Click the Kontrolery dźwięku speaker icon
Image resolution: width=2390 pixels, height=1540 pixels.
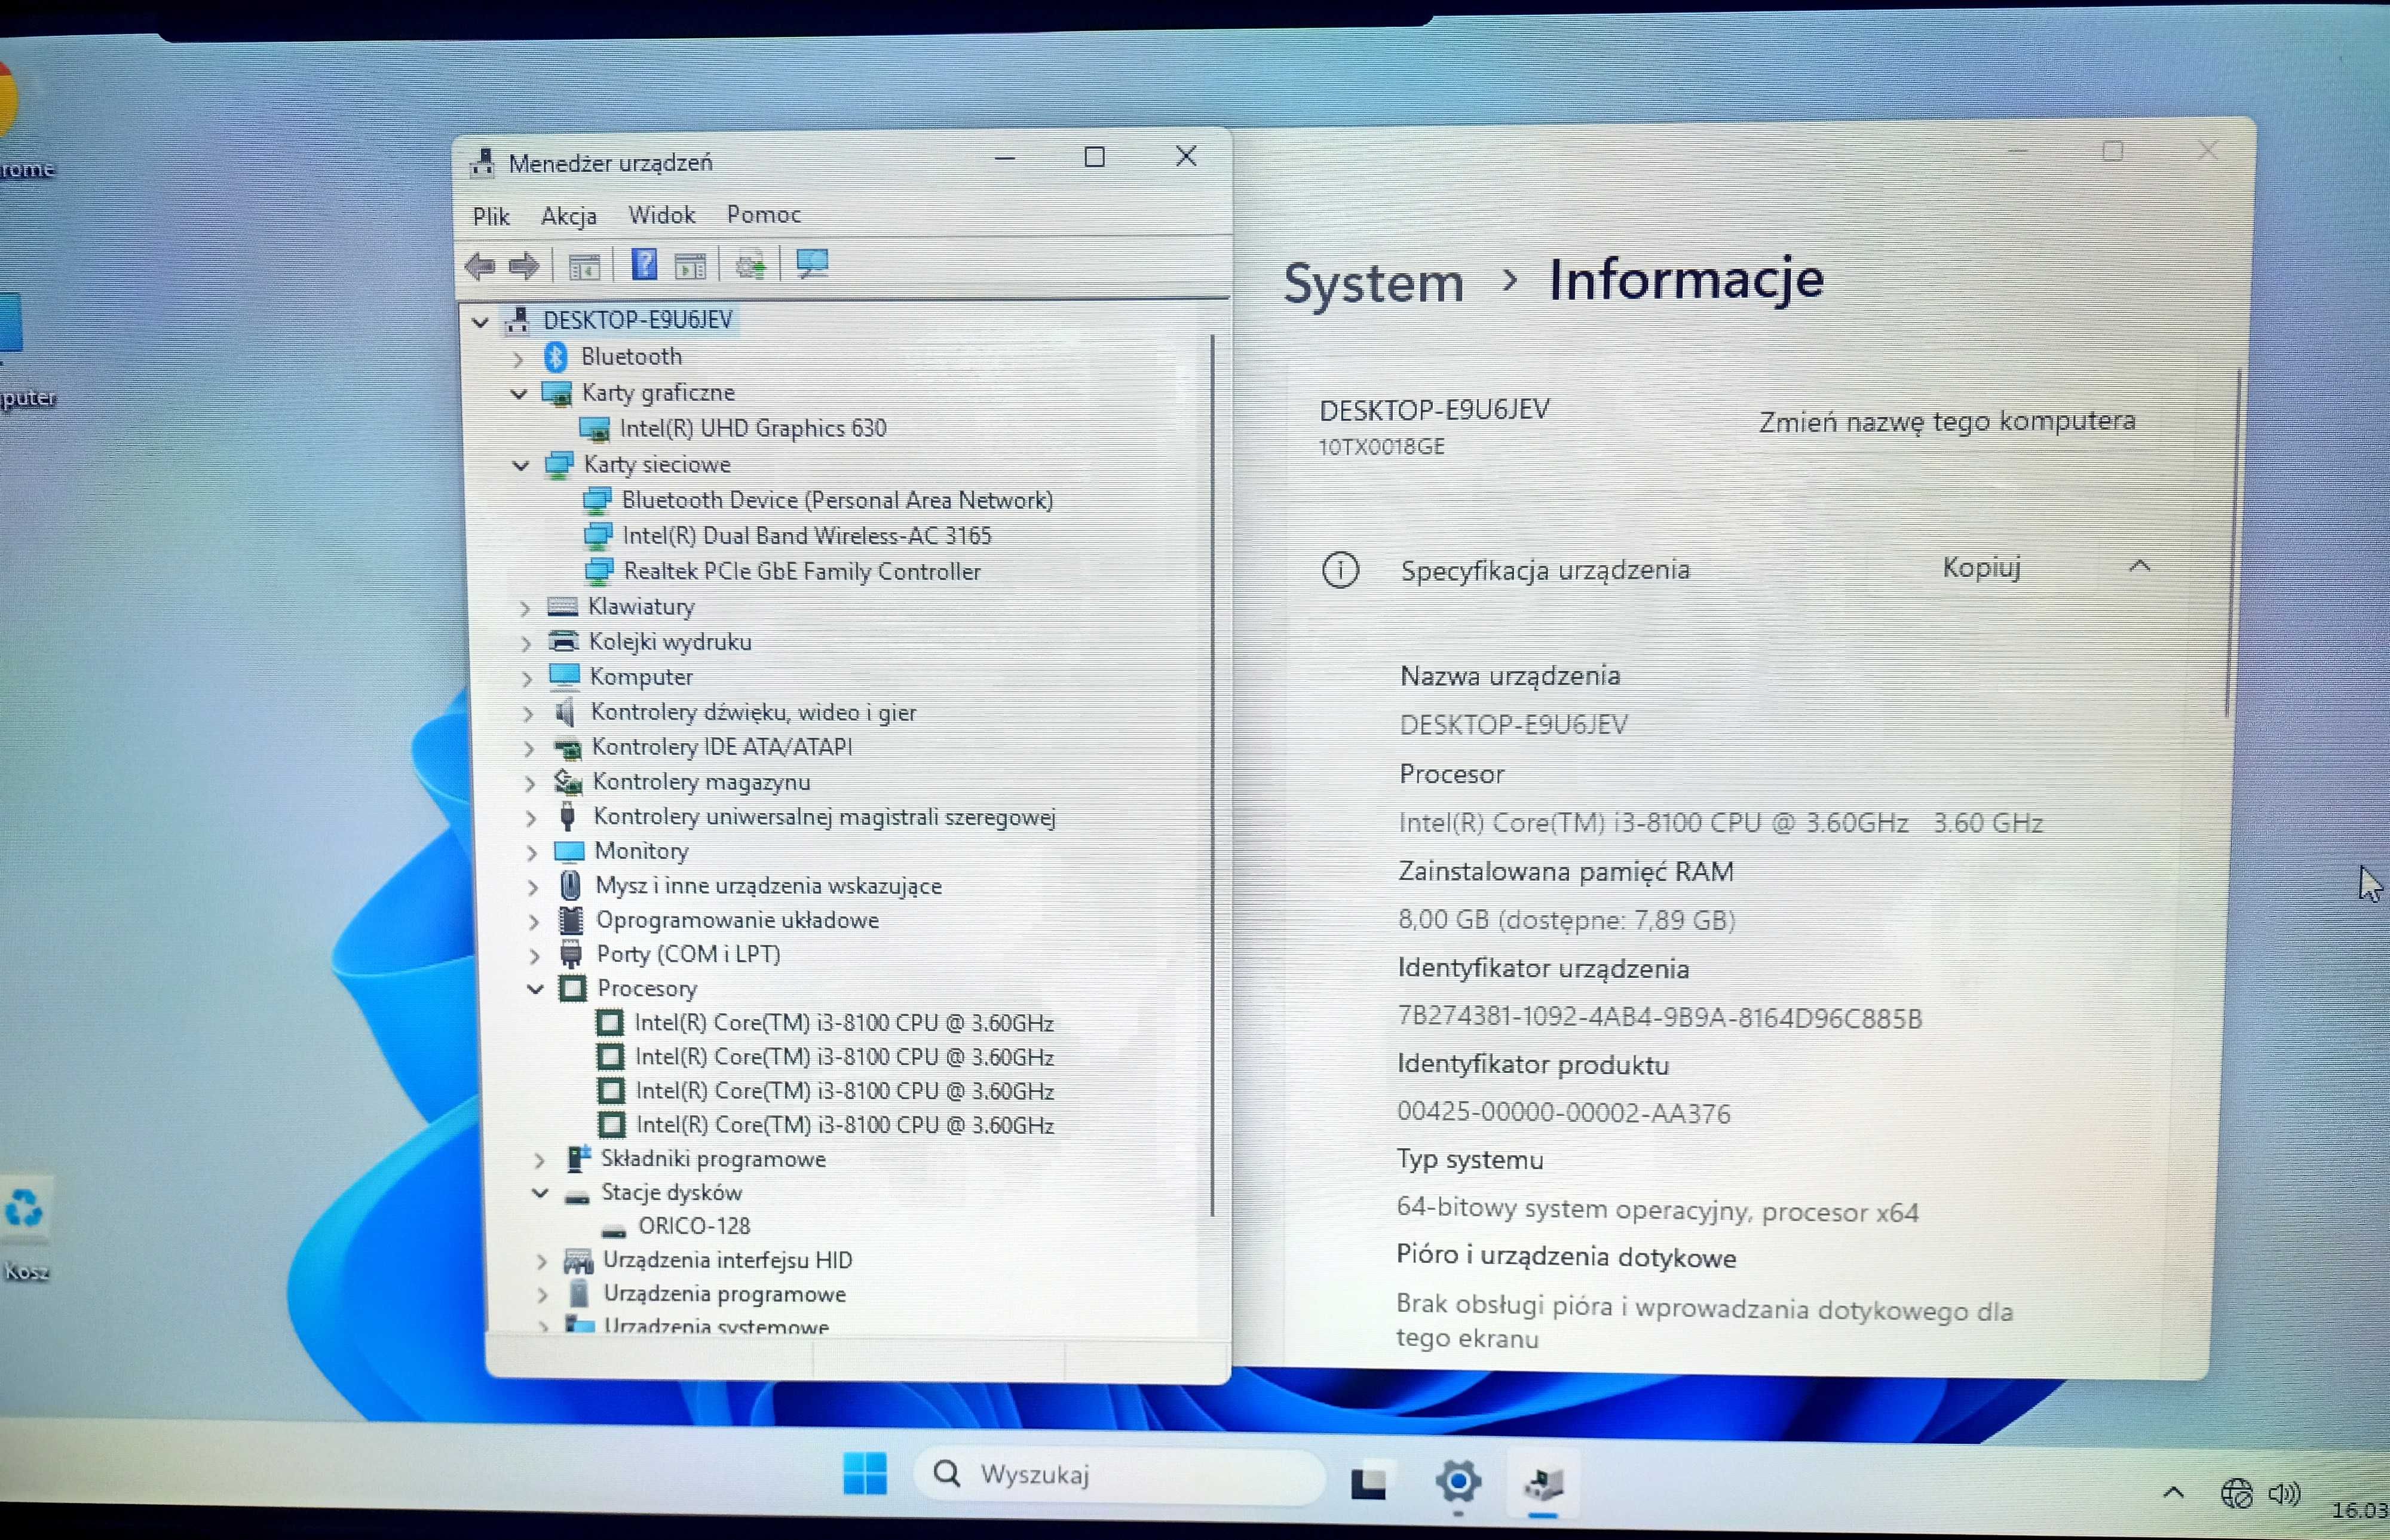tap(565, 712)
